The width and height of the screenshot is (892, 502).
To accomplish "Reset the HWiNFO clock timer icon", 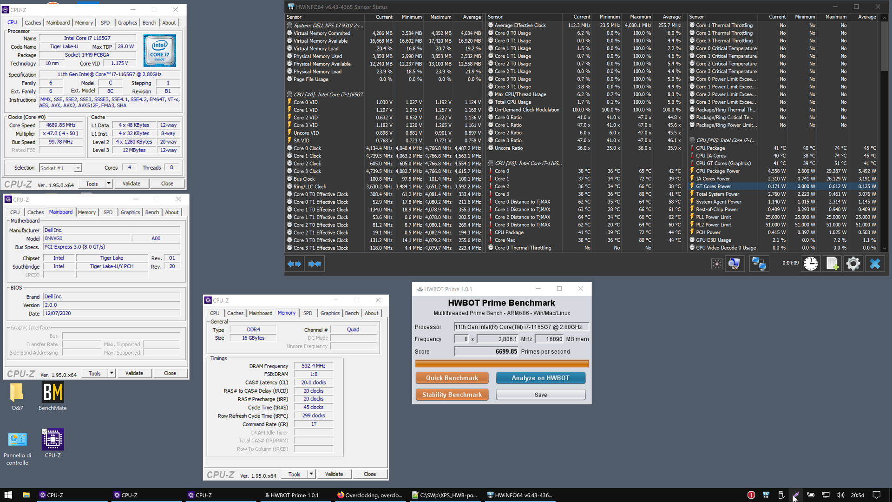I will 811,264.
